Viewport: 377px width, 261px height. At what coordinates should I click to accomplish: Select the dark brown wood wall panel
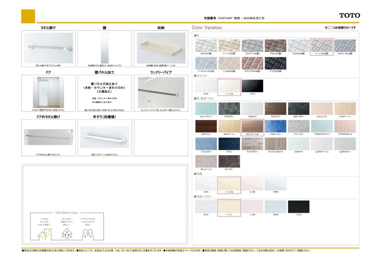click(206, 126)
